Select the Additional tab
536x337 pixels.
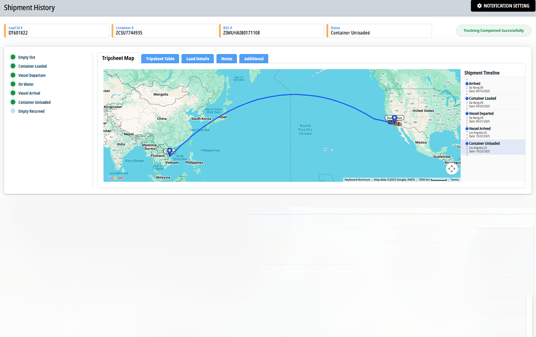tap(253, 59)
